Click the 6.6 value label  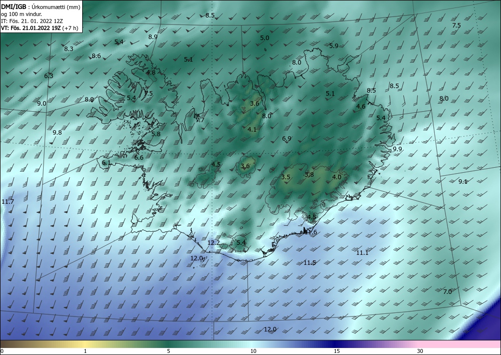pyautogui.click(x=139, y=157)
